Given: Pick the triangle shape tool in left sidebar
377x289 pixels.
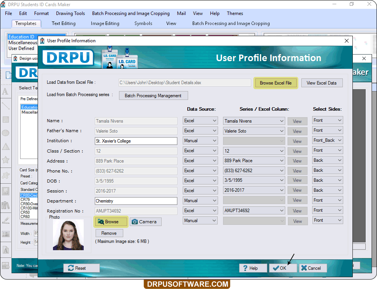Looking at the screenshot, I should click(x=5, y=146).
